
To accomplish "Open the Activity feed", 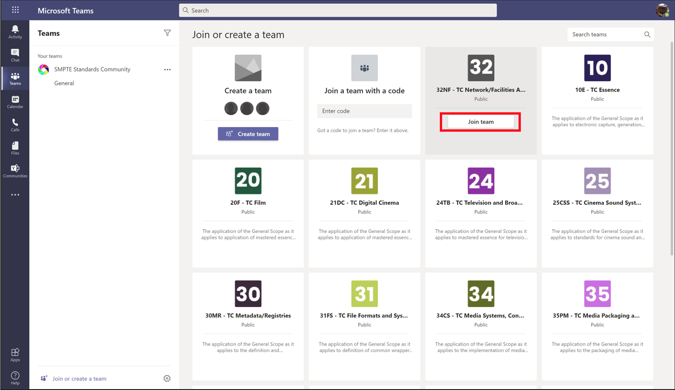I will coord(15,31).
